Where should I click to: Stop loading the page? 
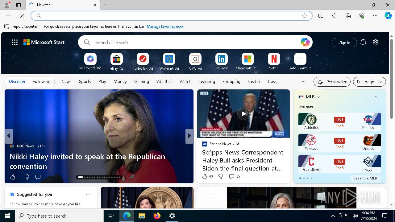pos(22,15)
